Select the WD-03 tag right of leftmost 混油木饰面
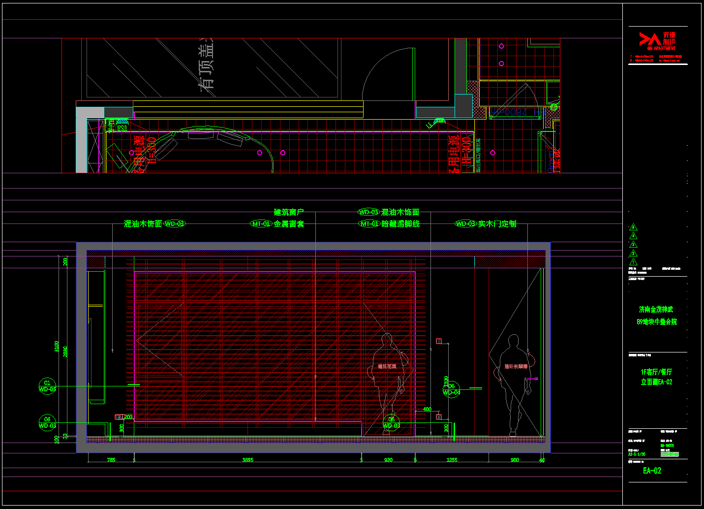This screenshot has width=704, height=509. [174, 224]
